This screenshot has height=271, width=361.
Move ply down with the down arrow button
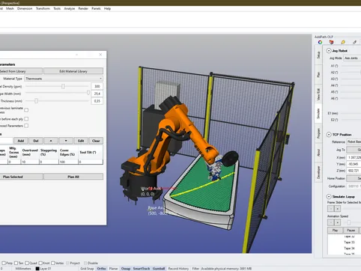click(66, 141)
